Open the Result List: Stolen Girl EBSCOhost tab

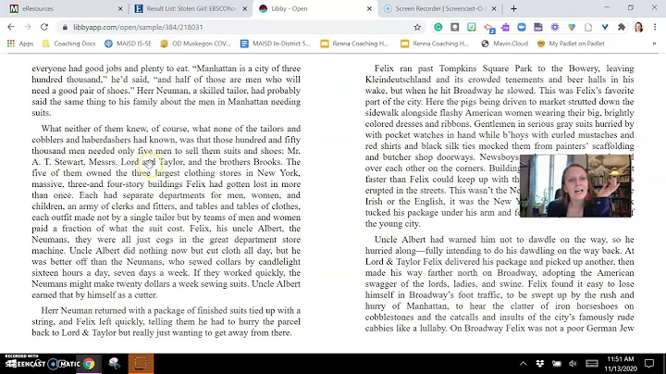coord(190,8)
